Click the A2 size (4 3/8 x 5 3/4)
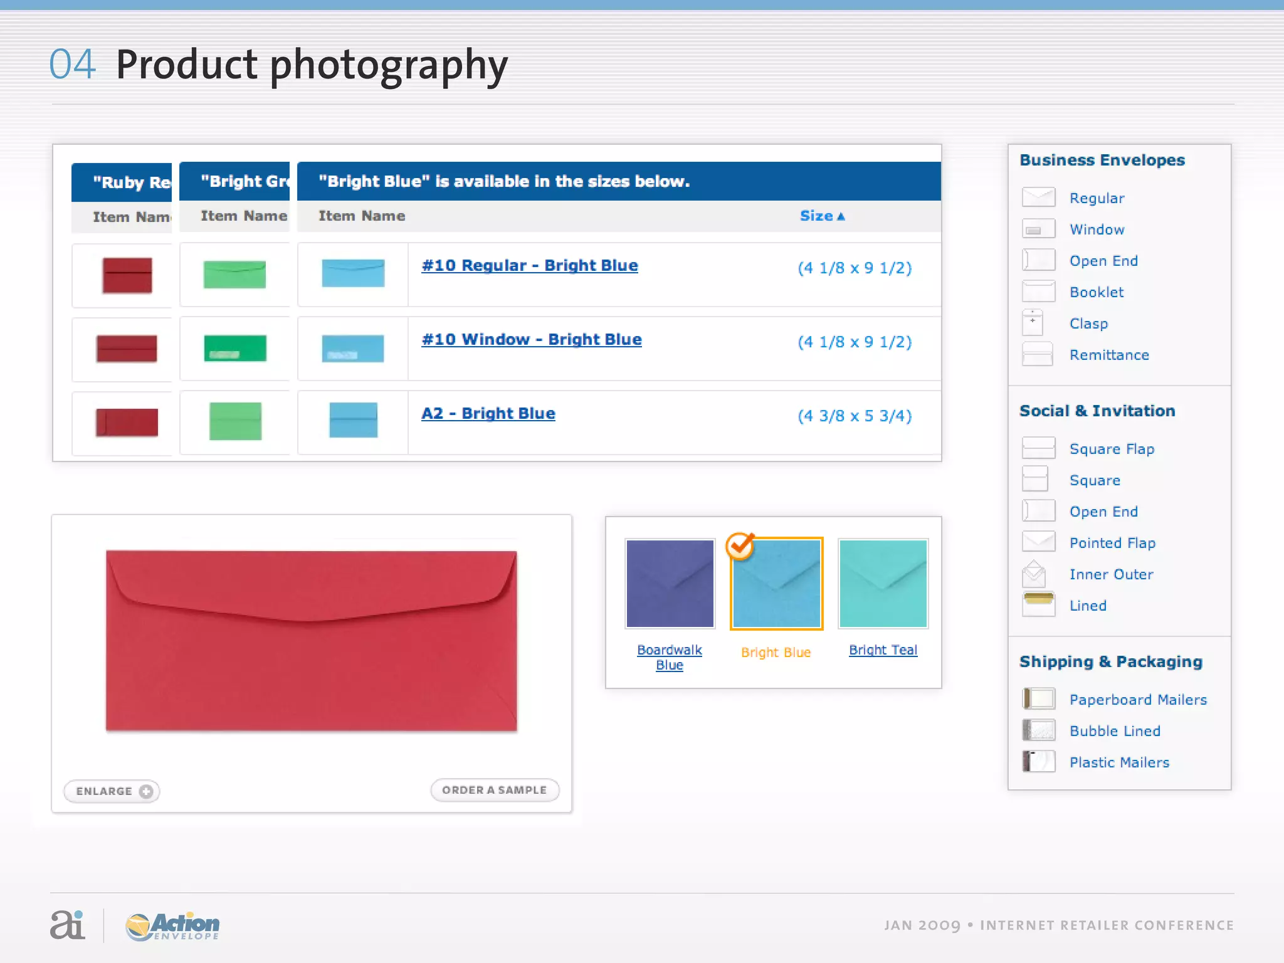 (x=855, y=416)
